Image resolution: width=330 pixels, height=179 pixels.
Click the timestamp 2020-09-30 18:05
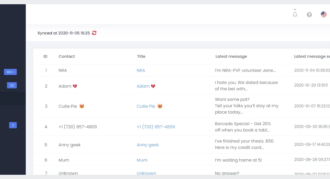point(312,127)
